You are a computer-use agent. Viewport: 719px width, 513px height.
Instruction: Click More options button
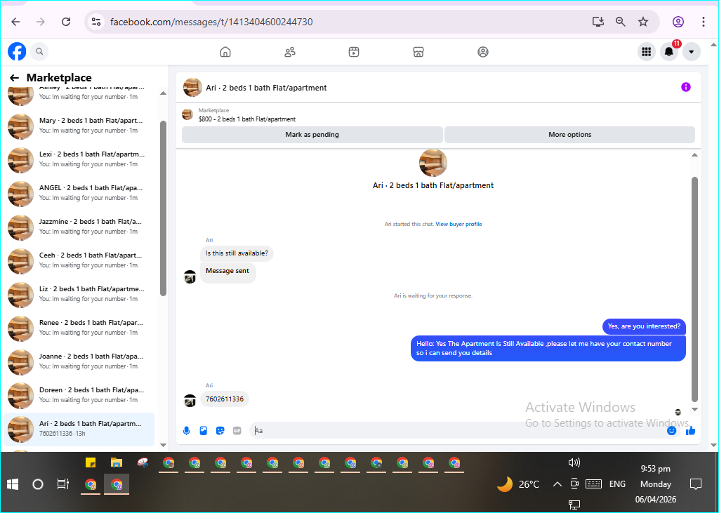(569, 135)
